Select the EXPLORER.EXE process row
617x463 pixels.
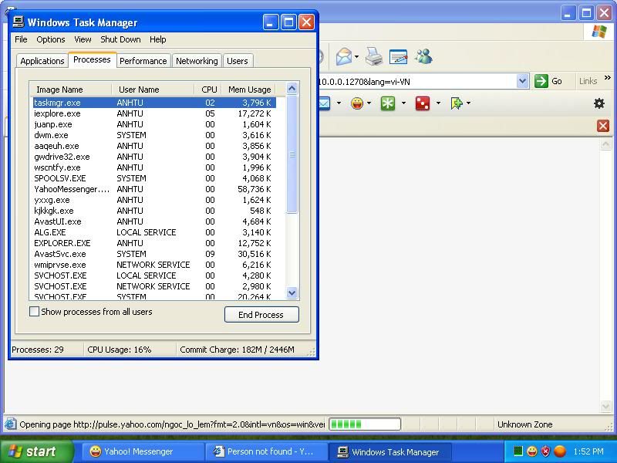(154, 243)
